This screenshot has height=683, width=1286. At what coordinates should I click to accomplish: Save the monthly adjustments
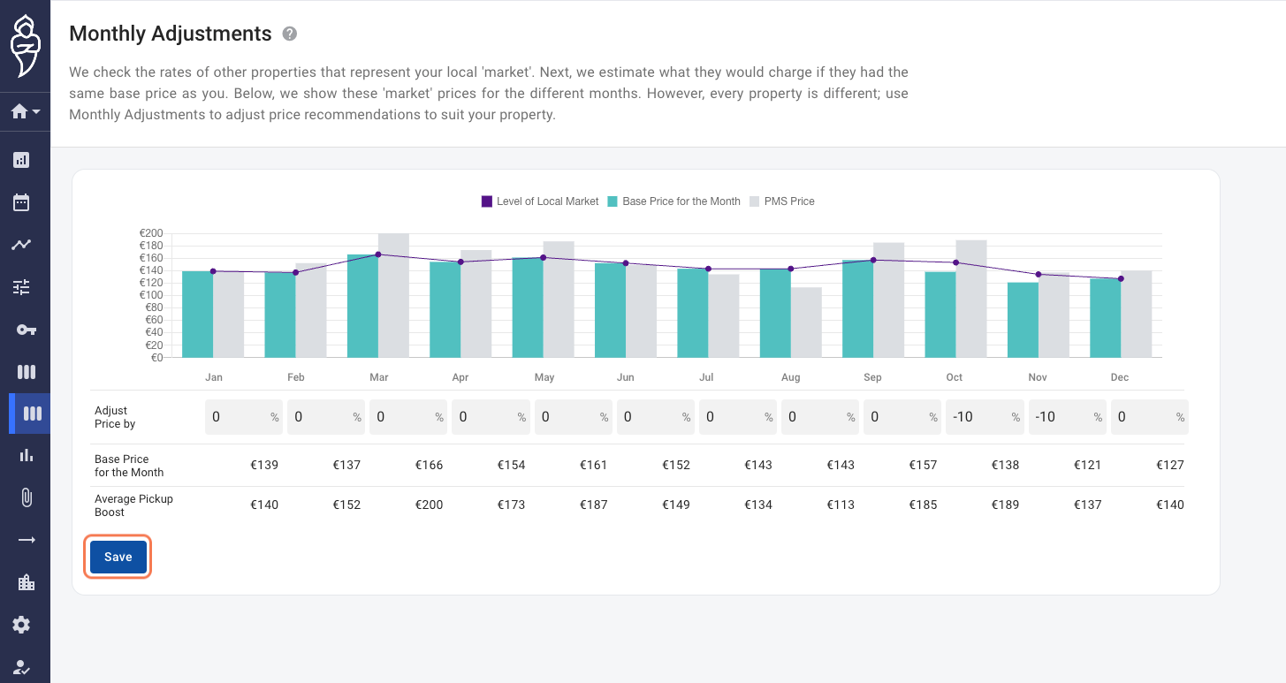pos(118,557)
